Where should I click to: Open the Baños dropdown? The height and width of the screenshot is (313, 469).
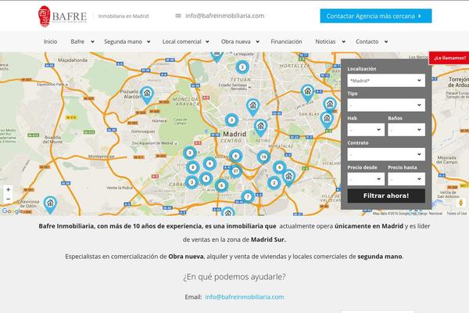click(x=406, y=130)
